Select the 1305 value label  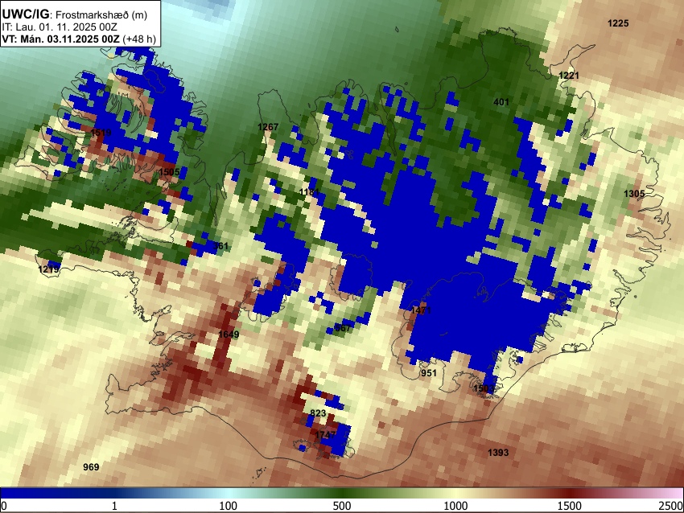tap(634, 194)
